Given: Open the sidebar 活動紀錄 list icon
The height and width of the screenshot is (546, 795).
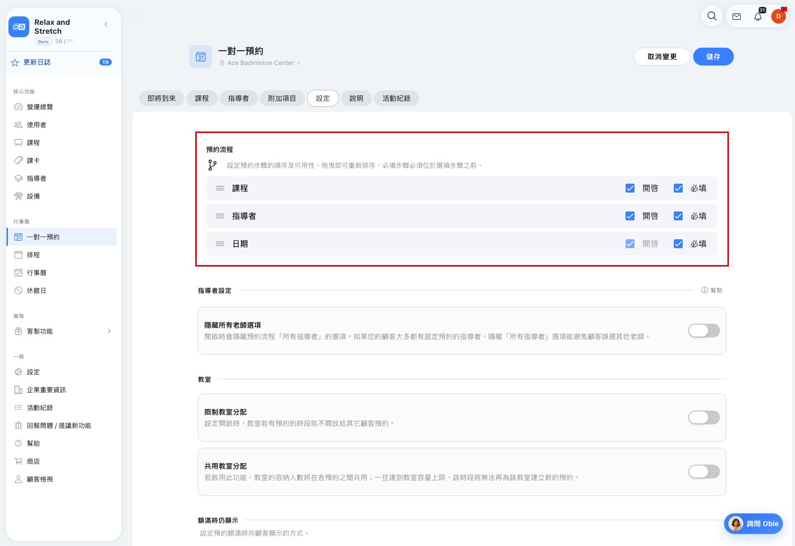Looking at the screenshot, I should point(18,408).
